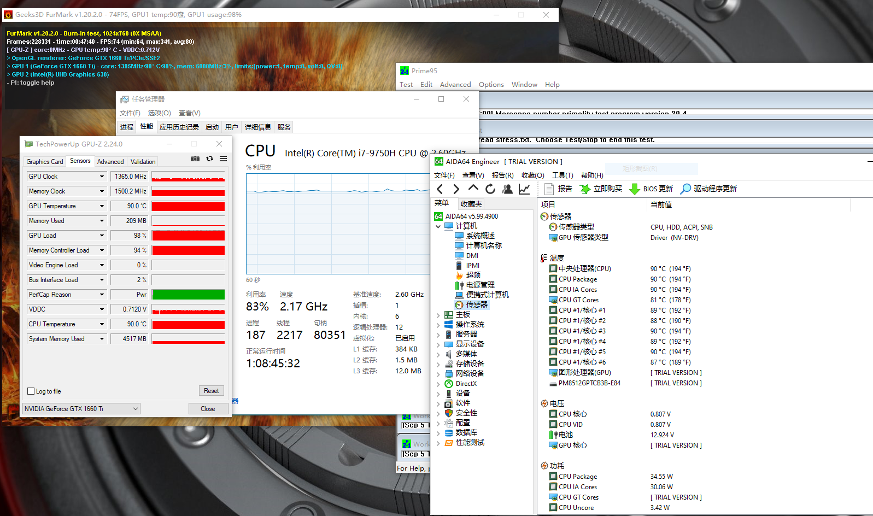Click the AIDA64 refresh icon
This screenshot has width=873, height=516.
point(490,189)
